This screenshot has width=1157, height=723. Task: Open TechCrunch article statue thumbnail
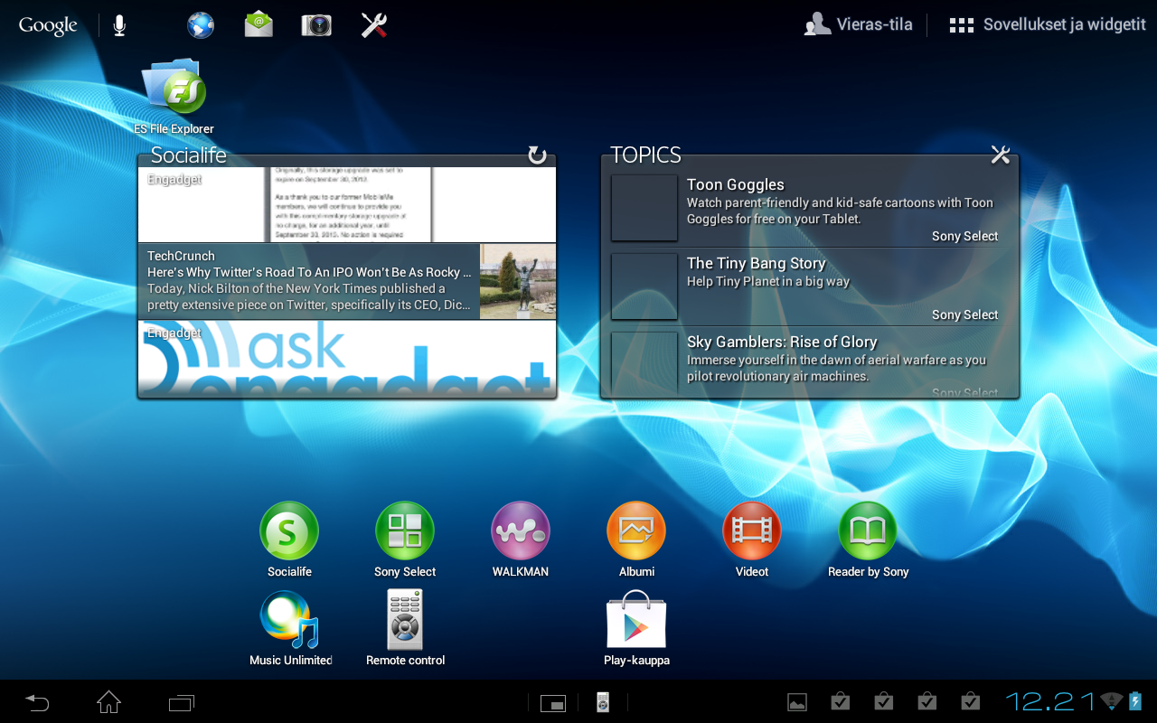(x=518, y=281)
